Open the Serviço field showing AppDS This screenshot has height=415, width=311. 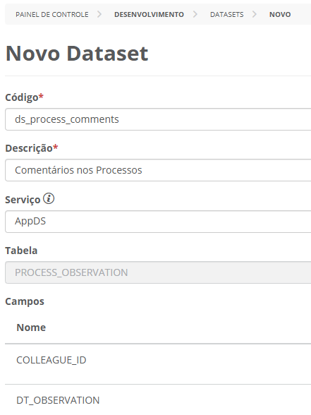click(158, 222)
